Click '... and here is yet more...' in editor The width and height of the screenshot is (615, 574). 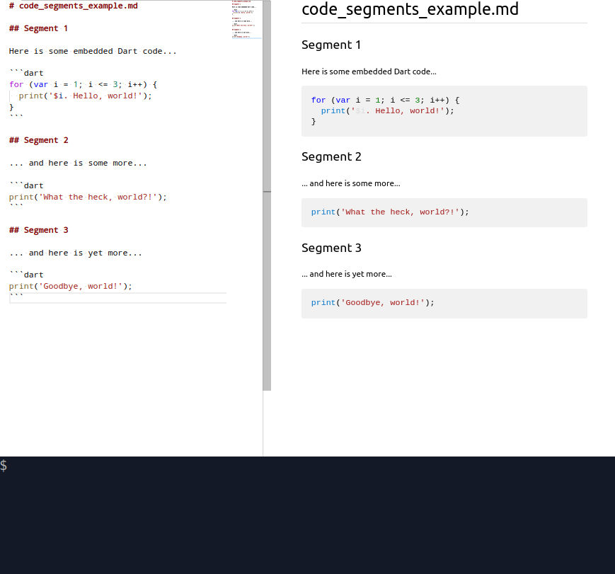(x=76, y=253)
